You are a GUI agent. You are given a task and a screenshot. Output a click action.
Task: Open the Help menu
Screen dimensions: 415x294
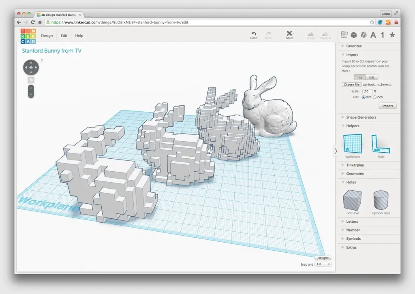(x=79, y=36)
